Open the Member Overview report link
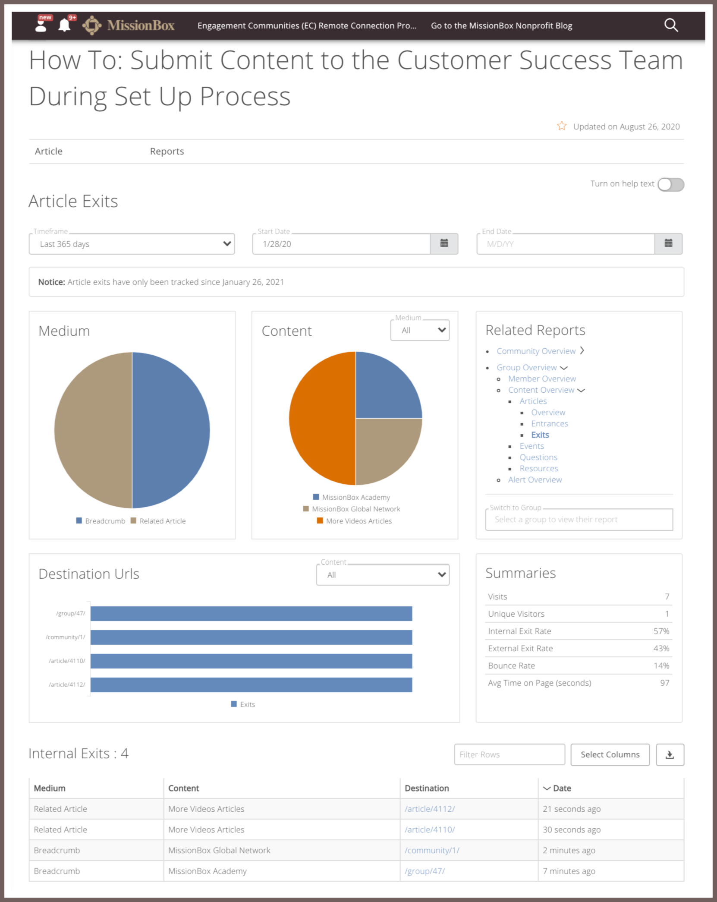This screenshot has height=902, width=717. coord(542,378)
